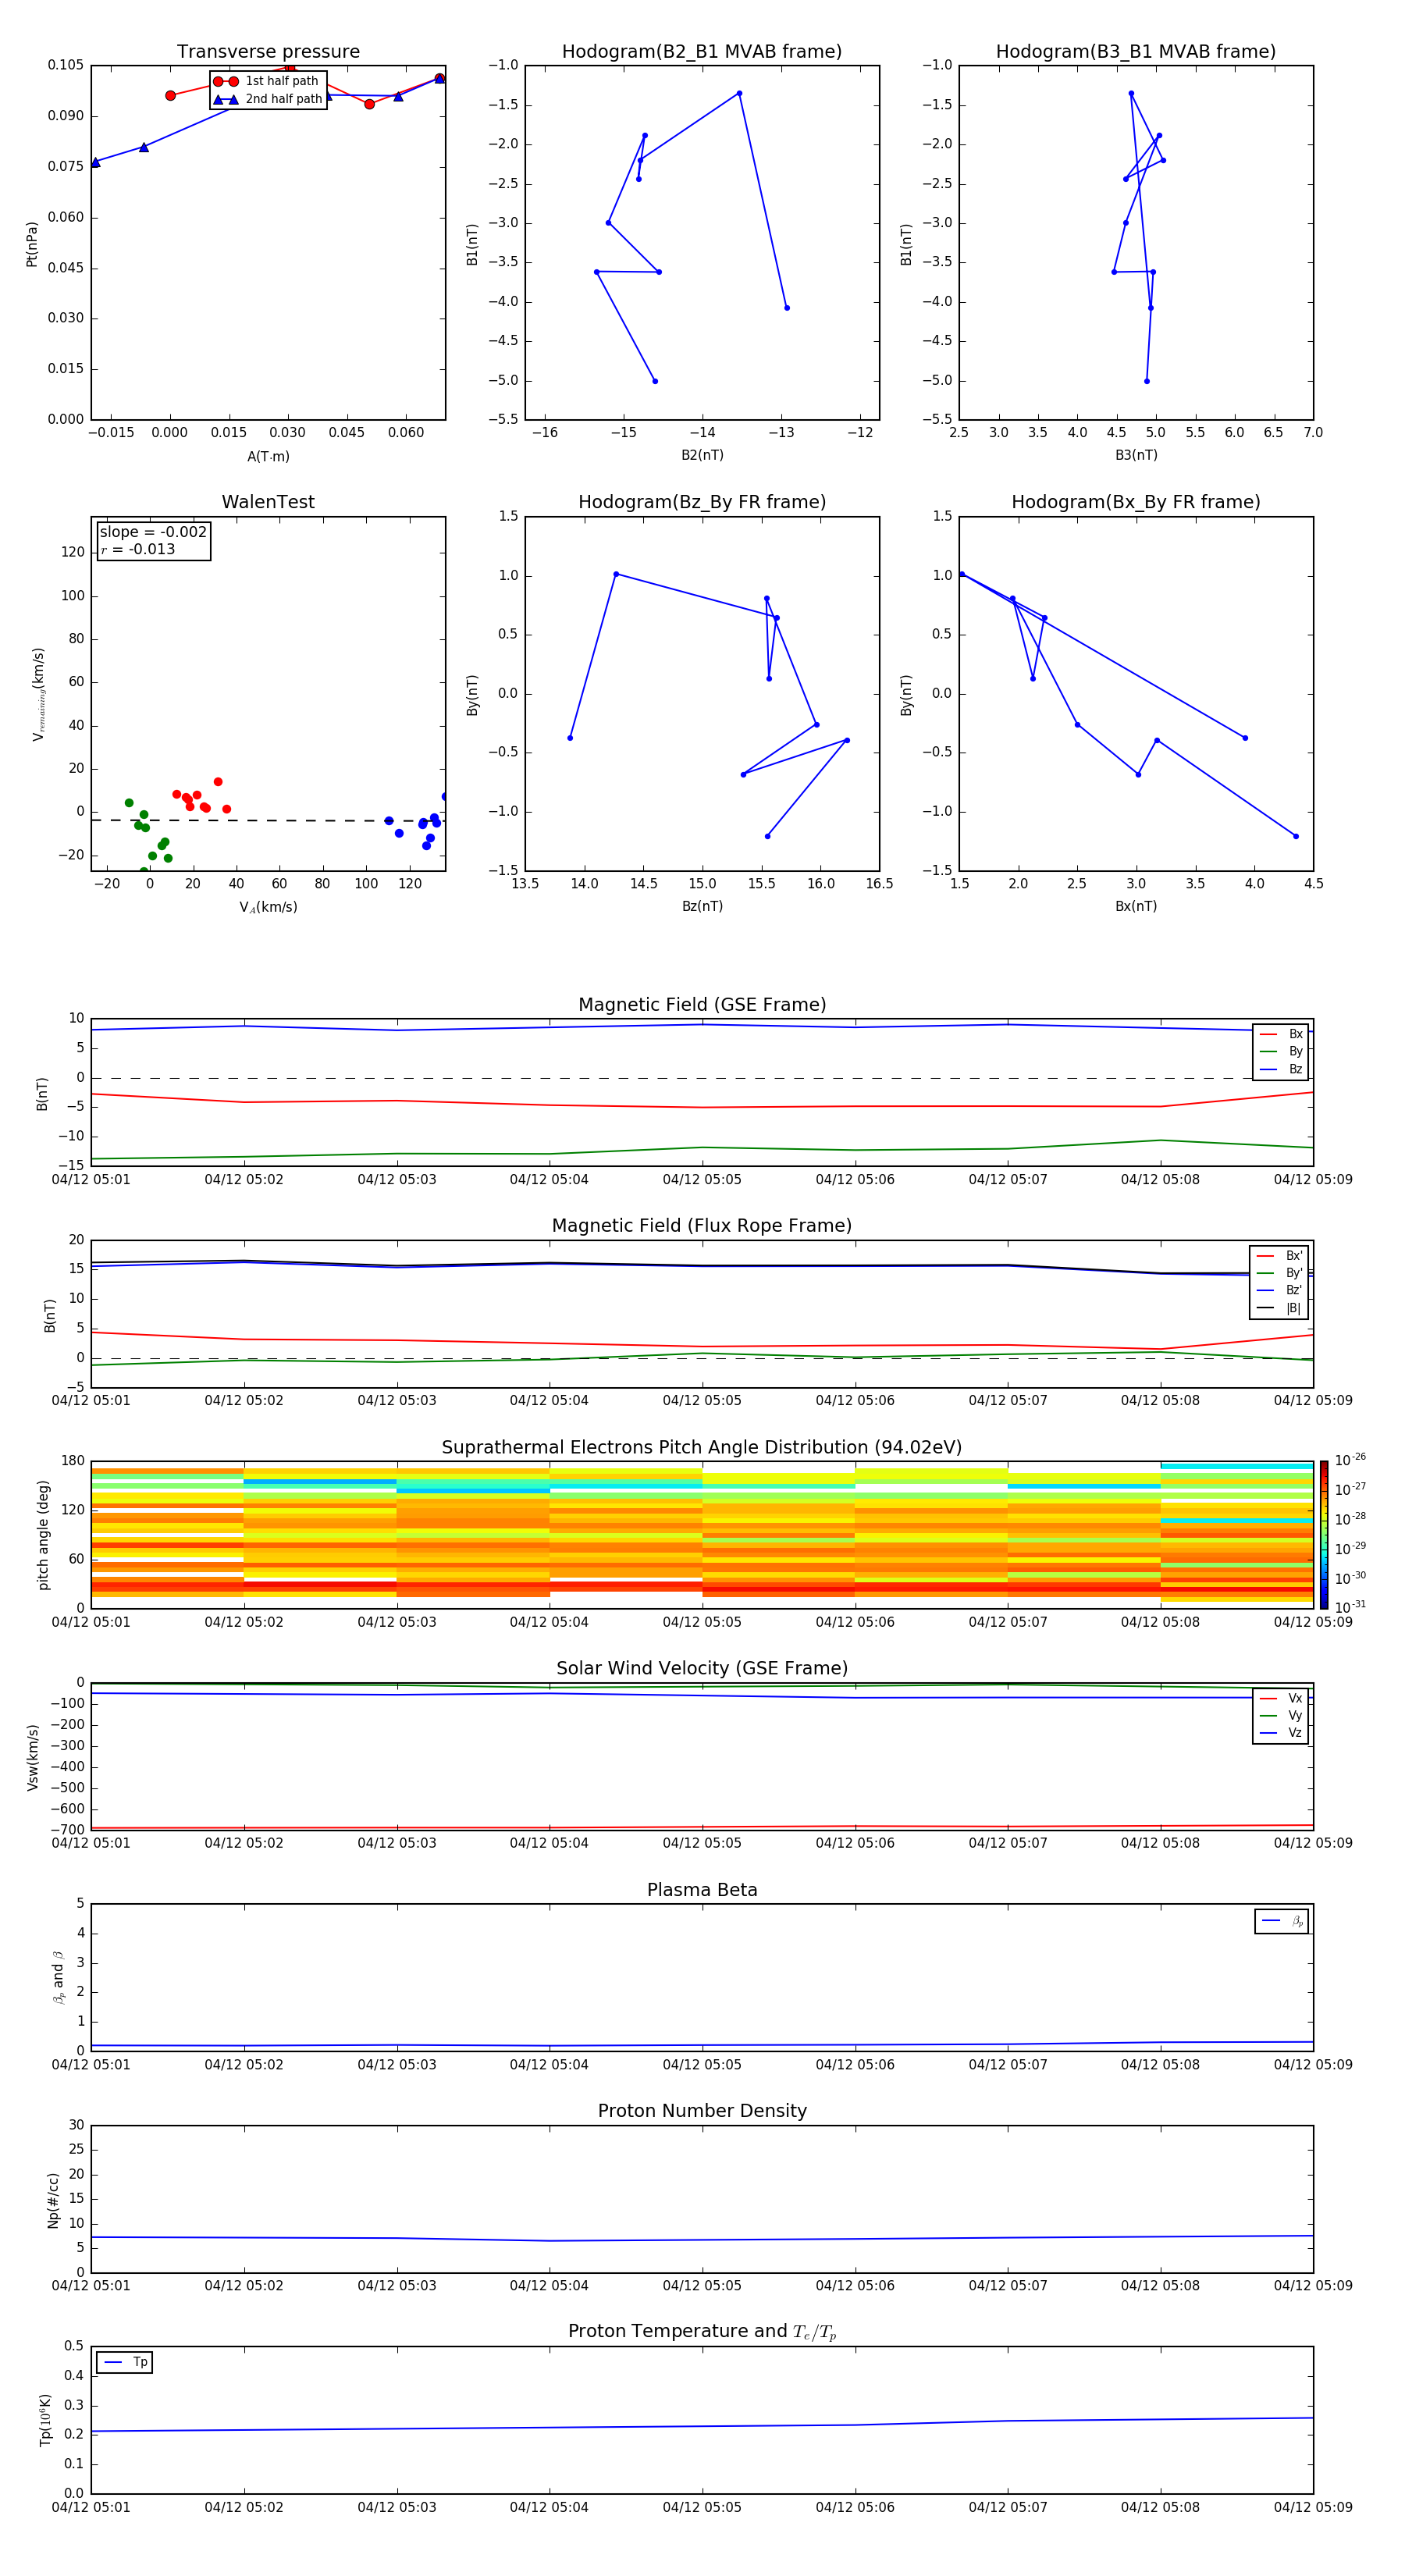Click the 'Np(#/cc)' axis label
This screenshot has width=1405, height=2576.
(53, 2200)
